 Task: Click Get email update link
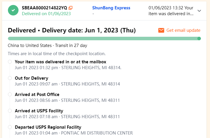tap(183, 30)
